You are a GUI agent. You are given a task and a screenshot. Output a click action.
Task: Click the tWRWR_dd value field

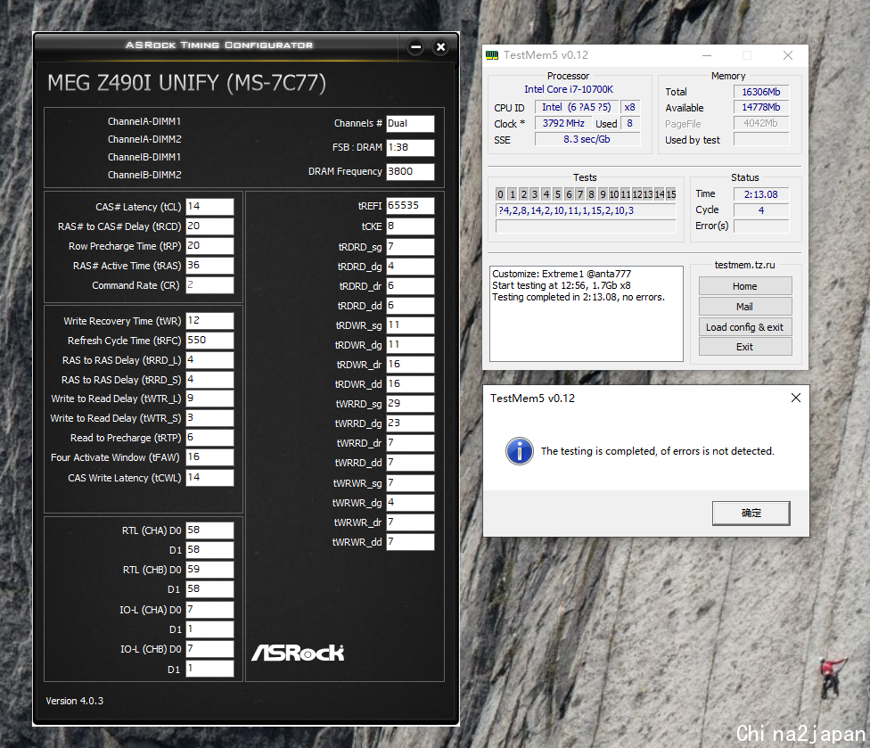coord(410,542)
